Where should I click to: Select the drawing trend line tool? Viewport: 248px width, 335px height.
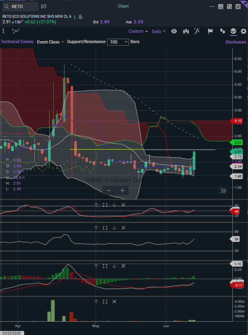(16, 31)
